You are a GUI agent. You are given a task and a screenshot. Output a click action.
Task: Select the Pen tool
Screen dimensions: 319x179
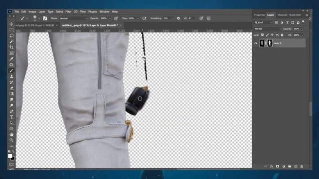pos(11,111)
